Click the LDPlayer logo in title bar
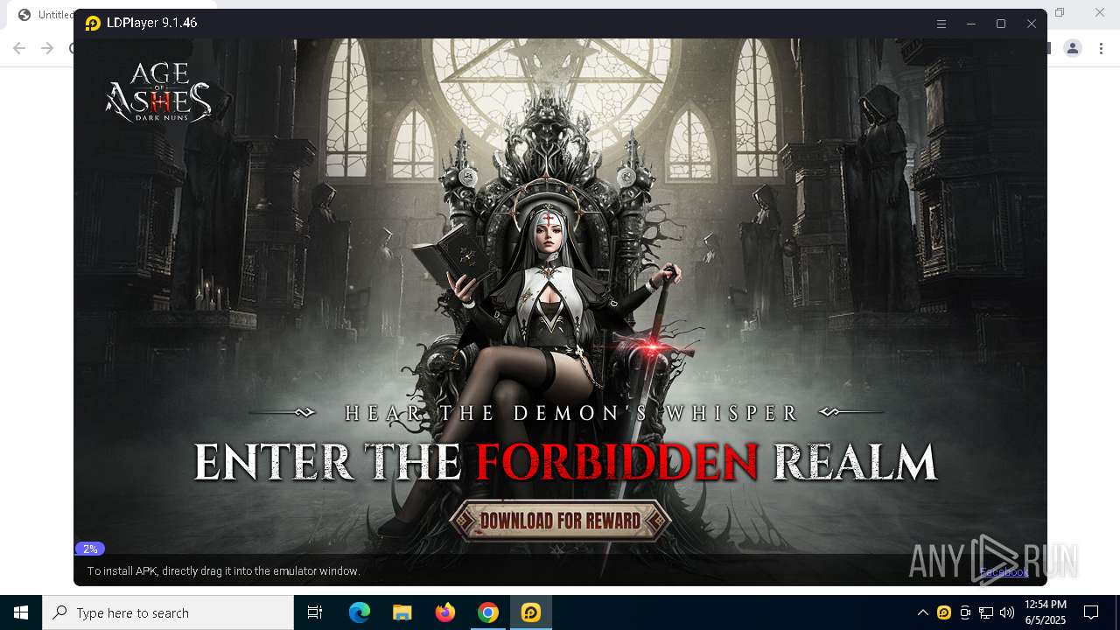Screen dimensions: 1120x630 [x=93, y=24]
